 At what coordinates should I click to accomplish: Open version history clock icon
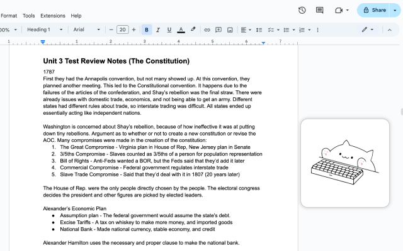[302, 10]
